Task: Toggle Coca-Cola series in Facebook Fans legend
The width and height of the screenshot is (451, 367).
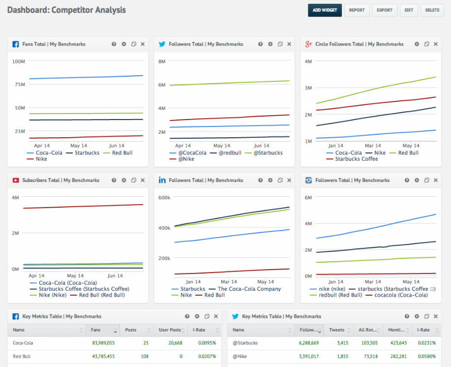Action: tap(45, 153)
